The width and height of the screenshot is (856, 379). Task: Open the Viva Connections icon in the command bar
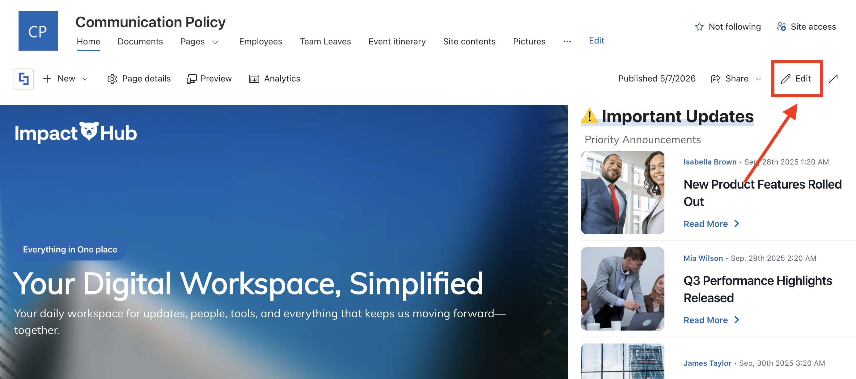tap(23, 79)
